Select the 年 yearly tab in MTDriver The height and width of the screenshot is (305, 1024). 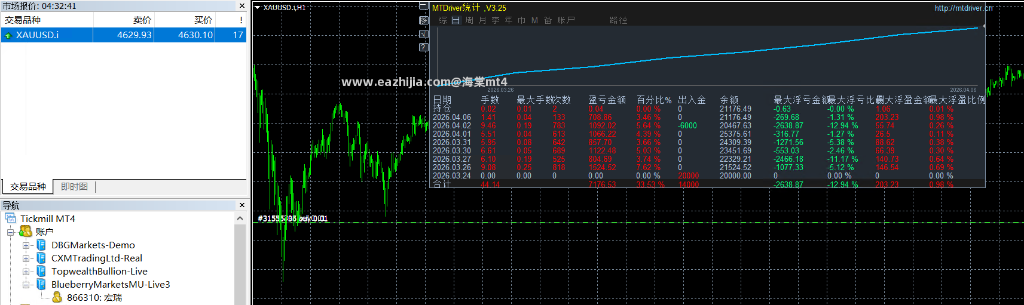tap(509, 20)
